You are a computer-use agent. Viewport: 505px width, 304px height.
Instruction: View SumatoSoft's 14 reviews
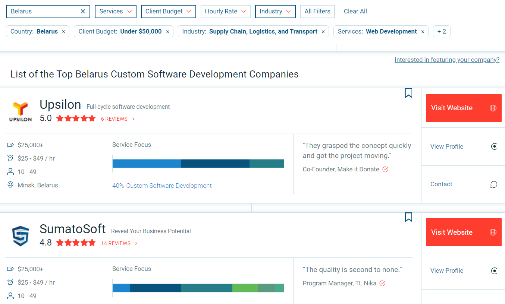pyautogui.click(x=119, y=243)
